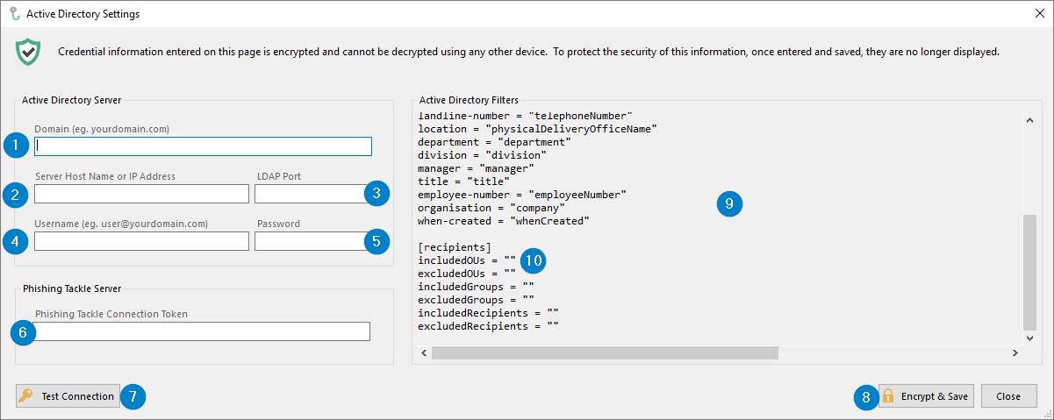Click the [recipients] section header line
This screenshot has width=1054, height=420.
455,247
